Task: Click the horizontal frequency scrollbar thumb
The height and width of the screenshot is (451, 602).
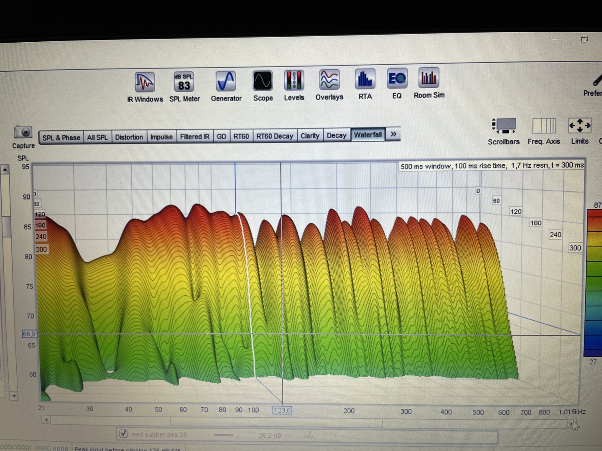Action: click(276, 422)
